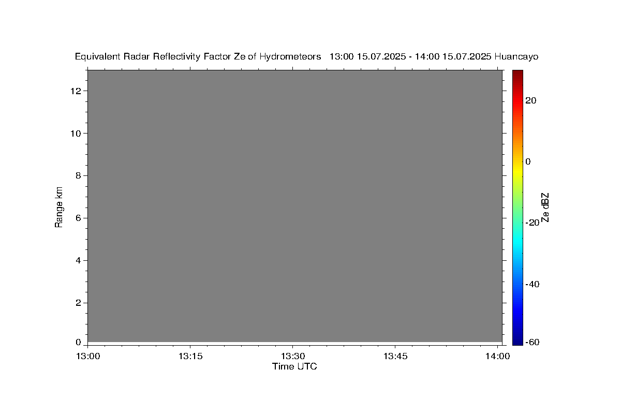Click the 13:45 time tick label
621x414 pixels.
(x=395, y=356)
